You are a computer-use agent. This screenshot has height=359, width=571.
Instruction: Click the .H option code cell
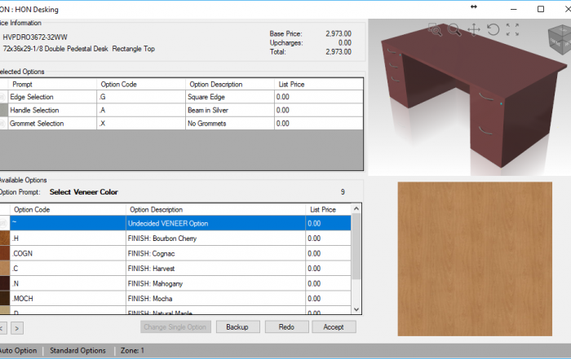coord(68,239)
